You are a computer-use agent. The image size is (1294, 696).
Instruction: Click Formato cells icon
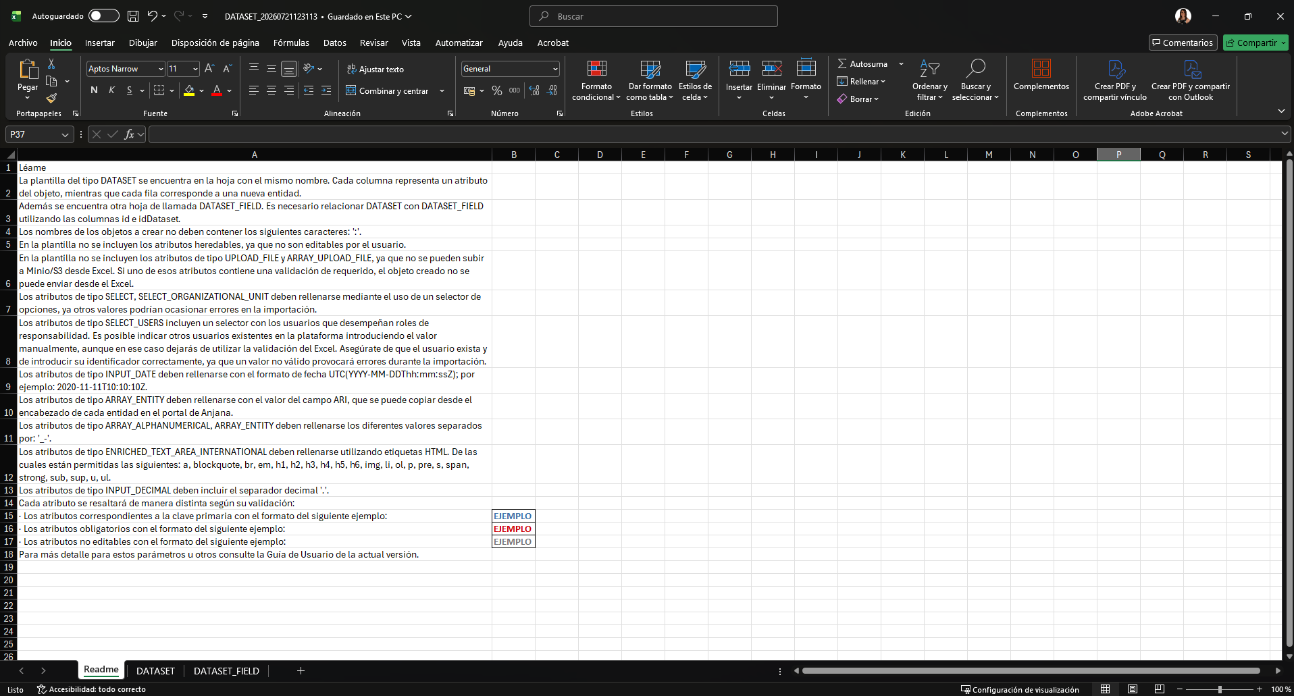click(x=806, y=68)
